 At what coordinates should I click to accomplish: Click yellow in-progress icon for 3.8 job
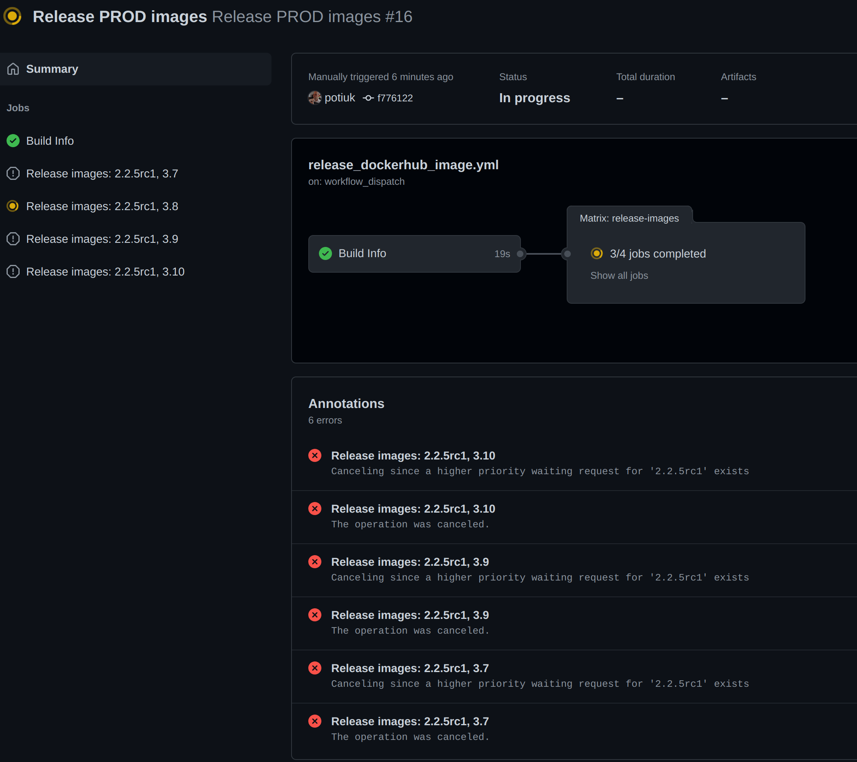(13, 206)
